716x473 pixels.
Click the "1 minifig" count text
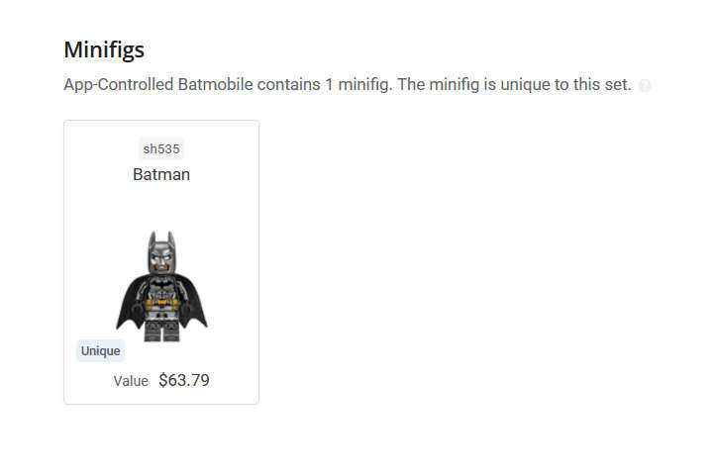point(358,84)
